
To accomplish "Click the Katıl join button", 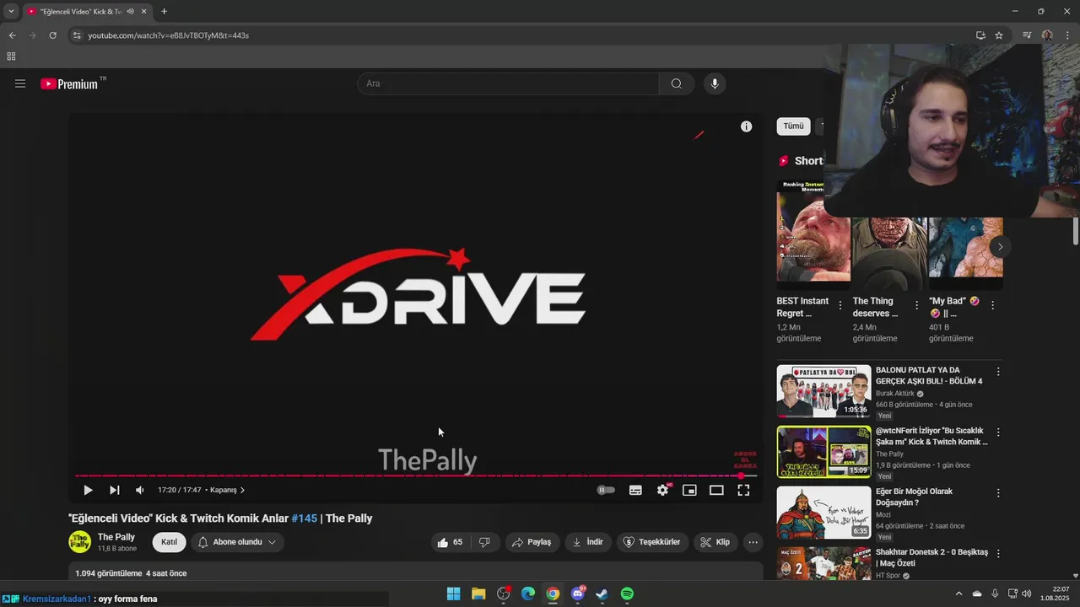I will [x=169, y=542].
